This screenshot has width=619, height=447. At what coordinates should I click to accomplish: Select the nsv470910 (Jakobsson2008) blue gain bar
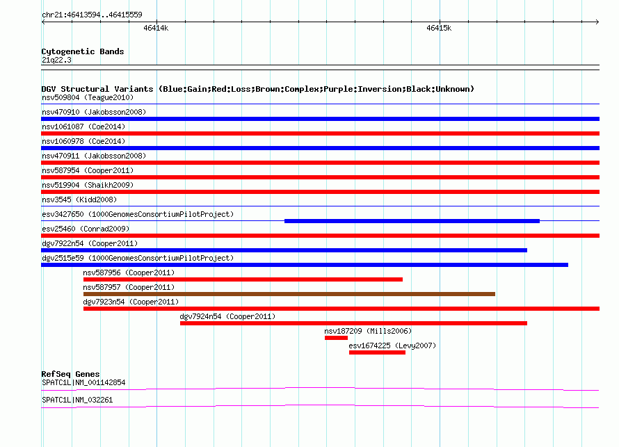[x=320, y=119]
